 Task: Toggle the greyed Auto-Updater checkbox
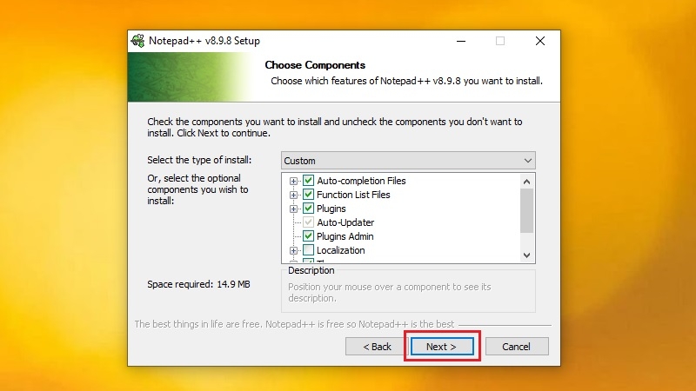coord(308,222)
